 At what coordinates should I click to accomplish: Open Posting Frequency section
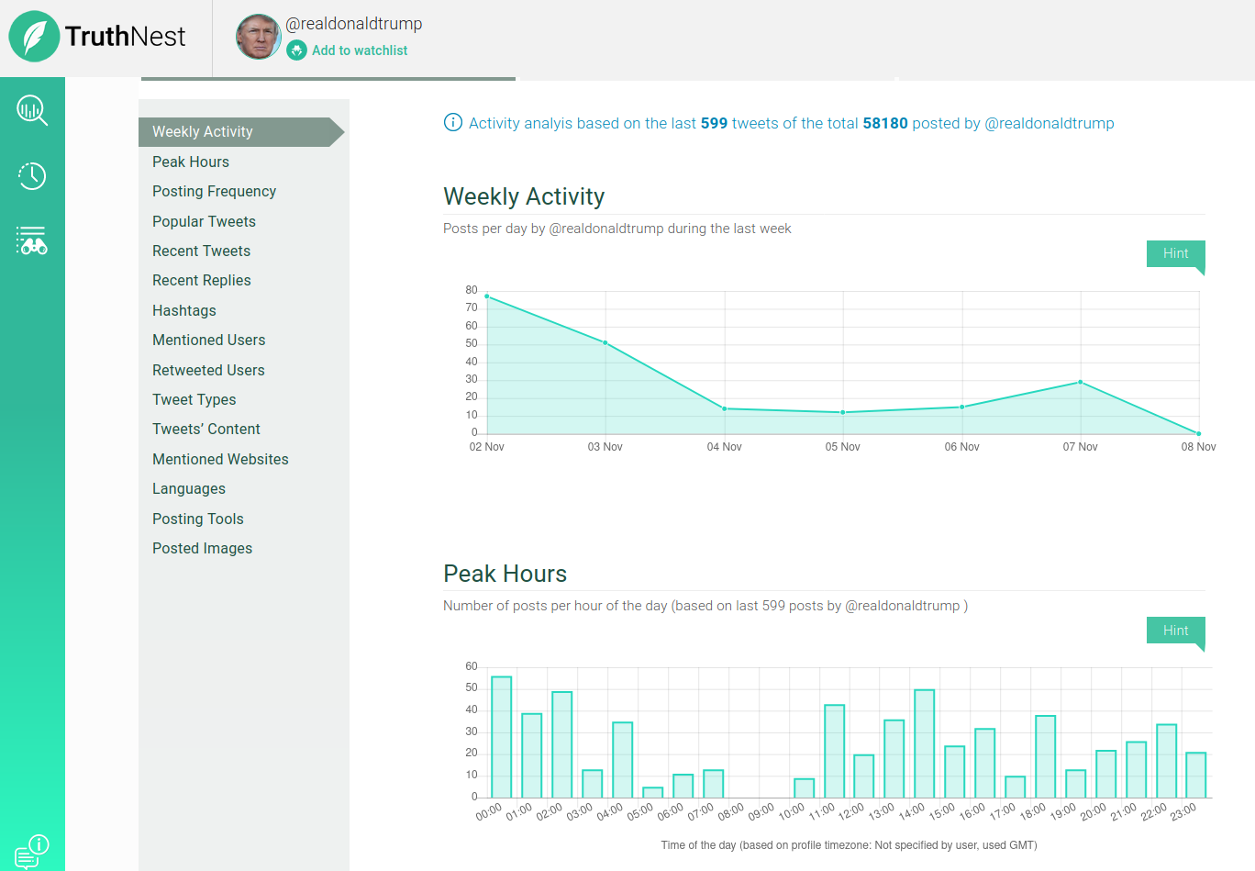coord(214,191)
